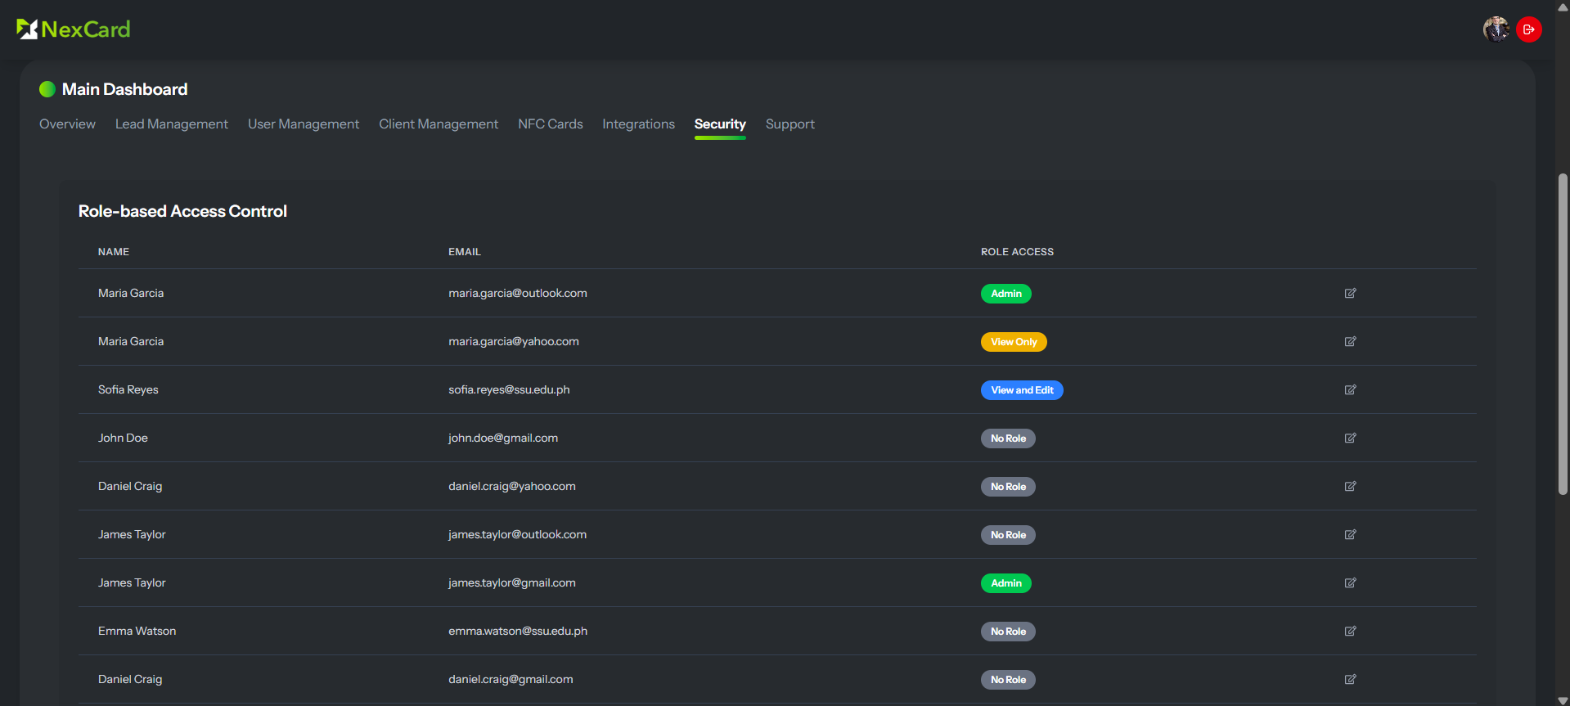1570x706 pixels.
Task: Open the NFC Cards tab
Action: tap(550, 124)
